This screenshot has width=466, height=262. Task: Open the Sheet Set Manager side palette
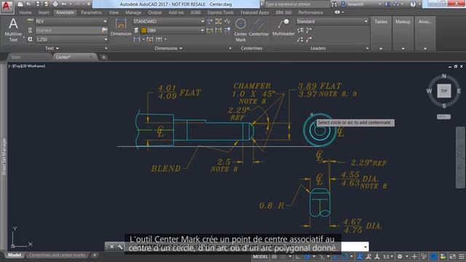[x=4, y=156]
